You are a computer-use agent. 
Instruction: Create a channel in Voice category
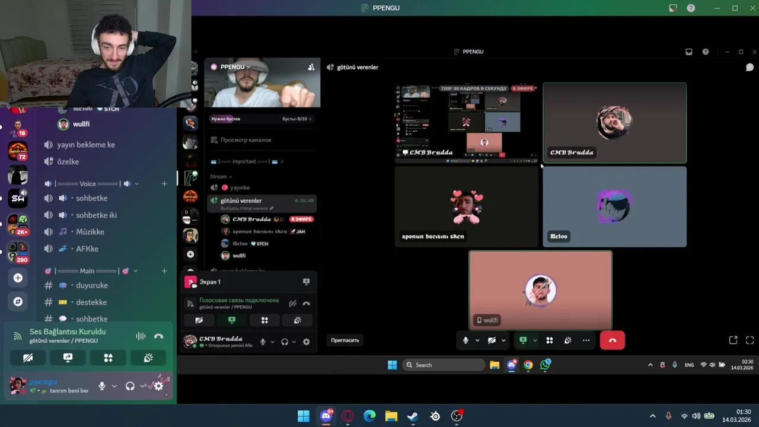click(x=164, y=184)
